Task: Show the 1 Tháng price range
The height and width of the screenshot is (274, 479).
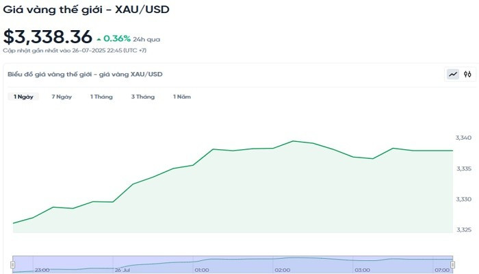Action: (x=101, y=97)
